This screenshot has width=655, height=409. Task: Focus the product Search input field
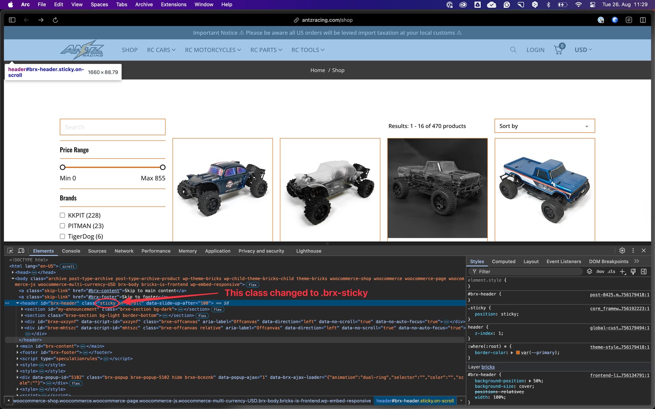tap(113, 127)
